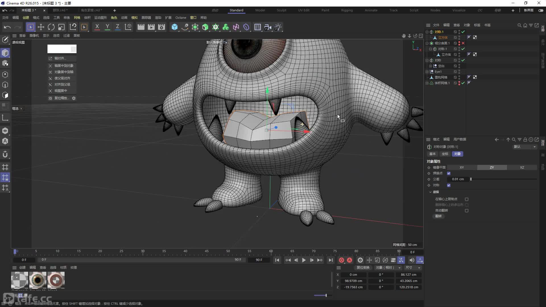Click the 翻转 button
The height and width of the screenshot is (307, 546).
(x=439, y=216)
